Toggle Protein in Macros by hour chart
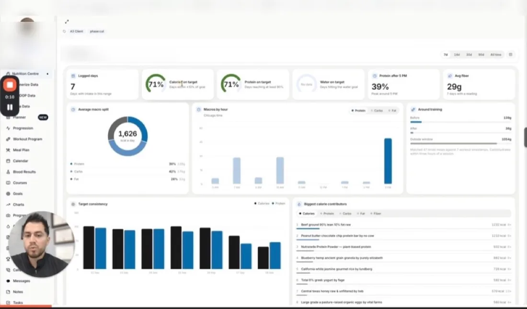Screen dimensions: 527x309 [358, 110]
